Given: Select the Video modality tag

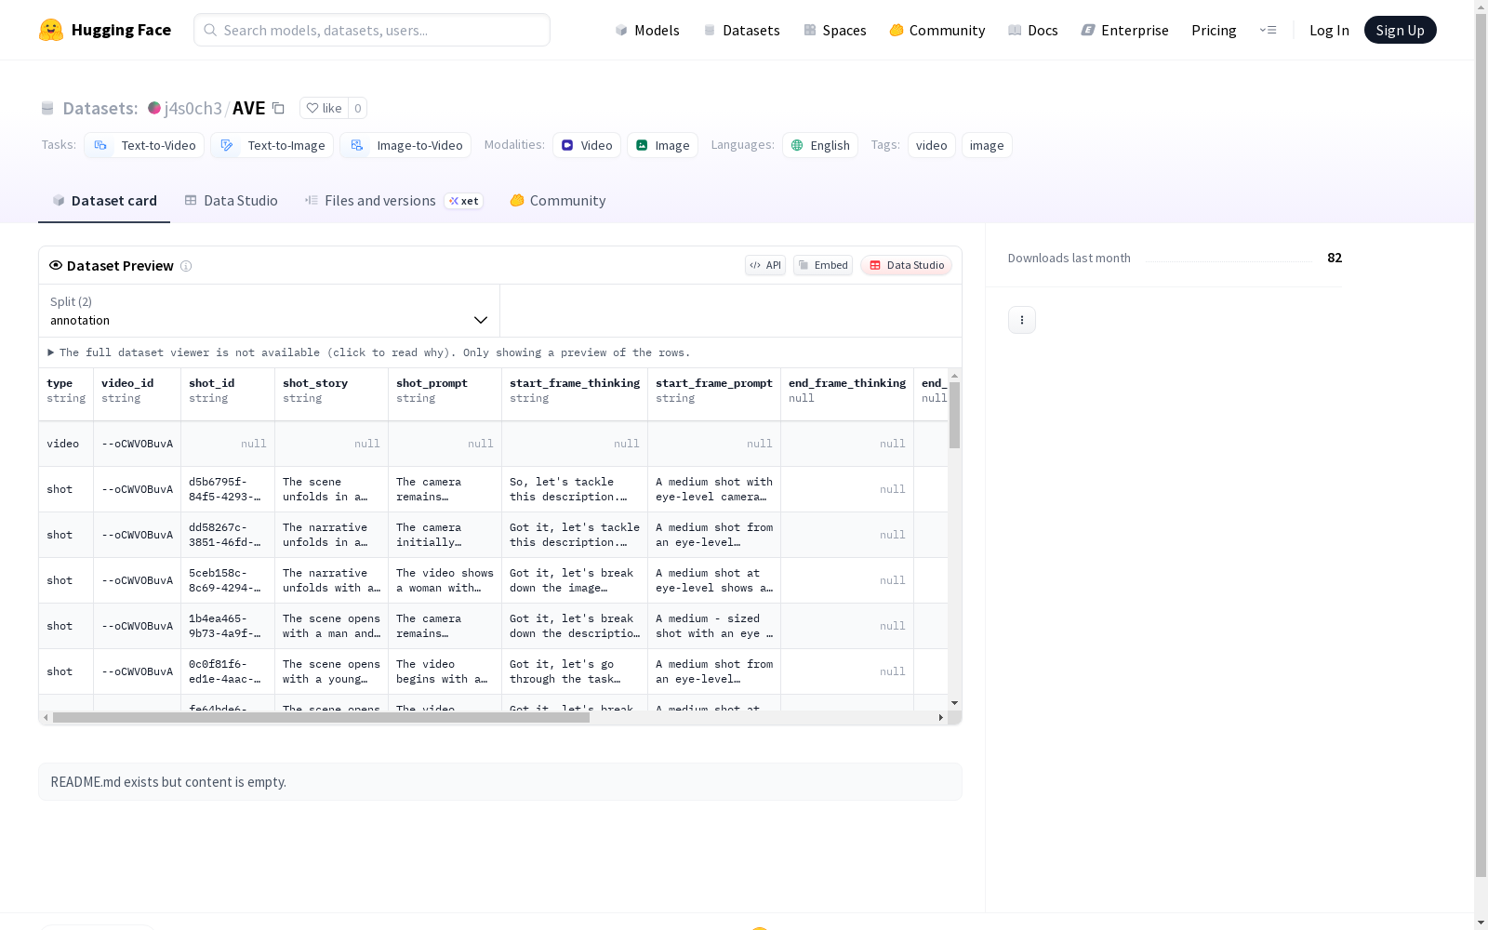Looking at the screenshot, I should (x=587, y=145).
